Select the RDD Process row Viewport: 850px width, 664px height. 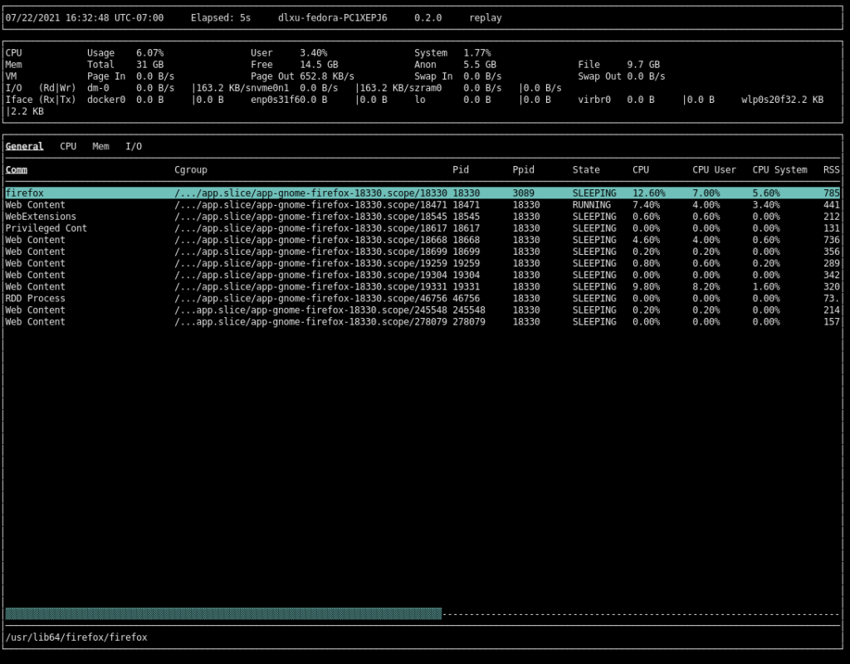click(x=35, y=298)
